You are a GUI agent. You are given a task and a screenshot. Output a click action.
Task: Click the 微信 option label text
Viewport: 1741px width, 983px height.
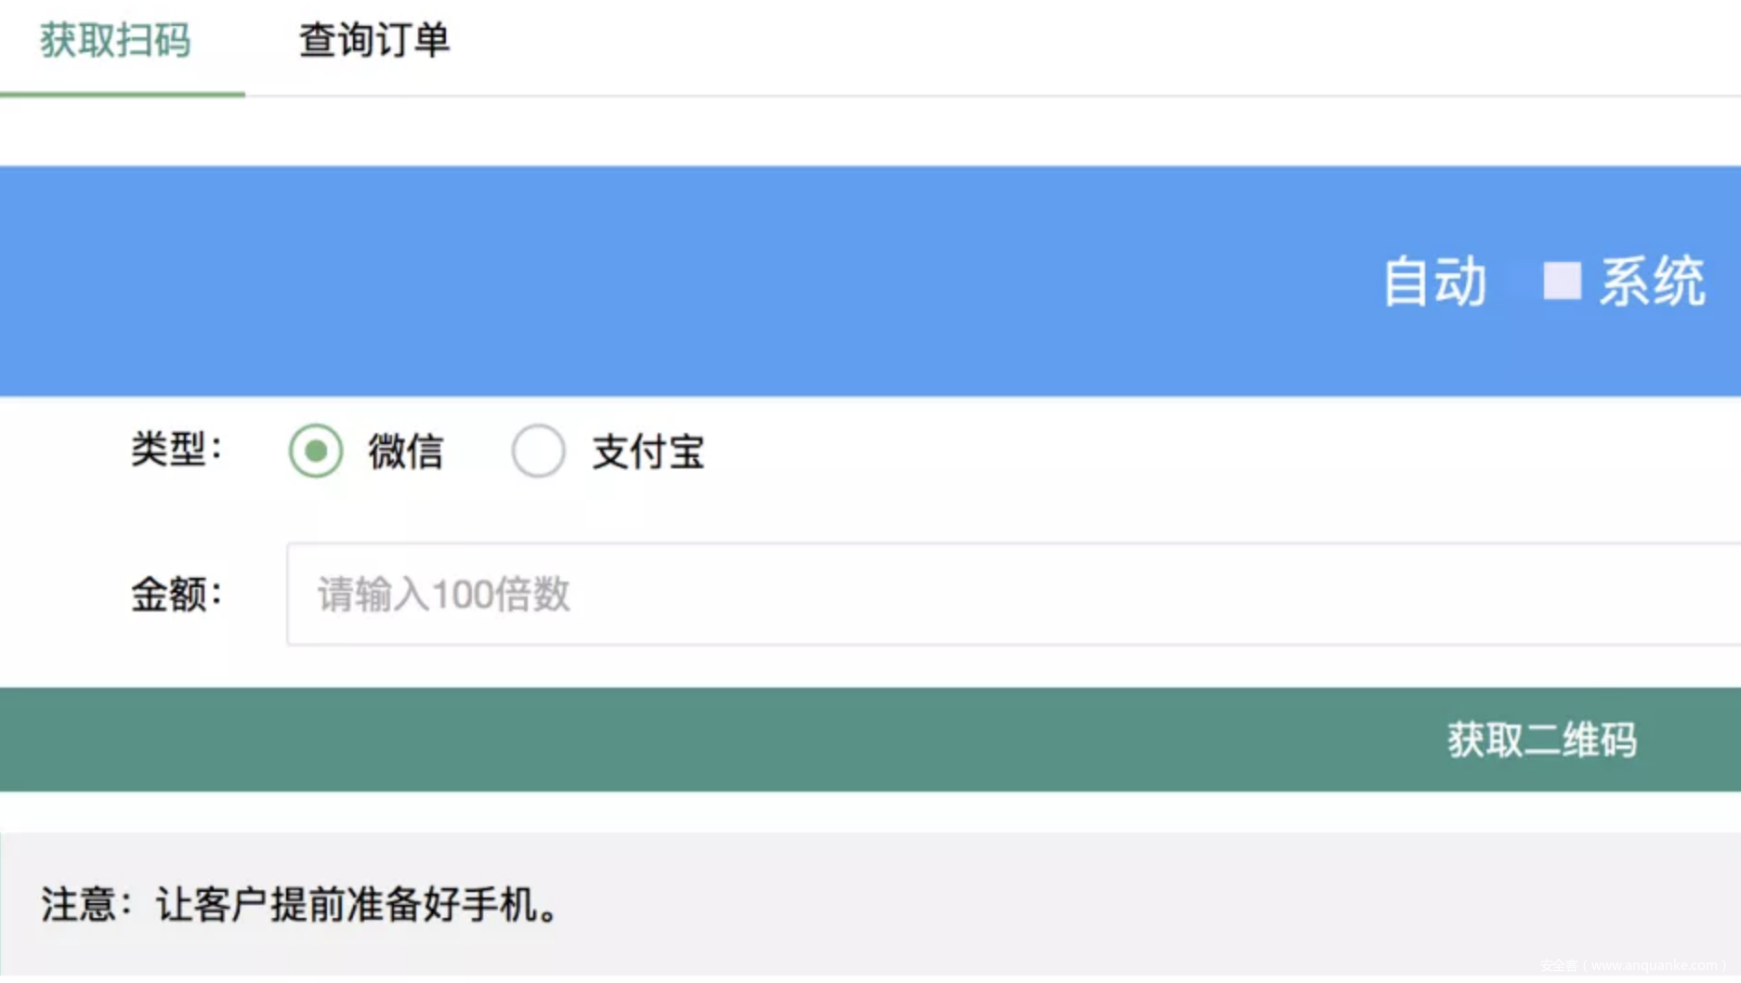(406, 452)
